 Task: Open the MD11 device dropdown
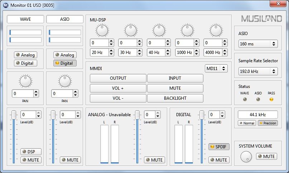pos(216,68)
